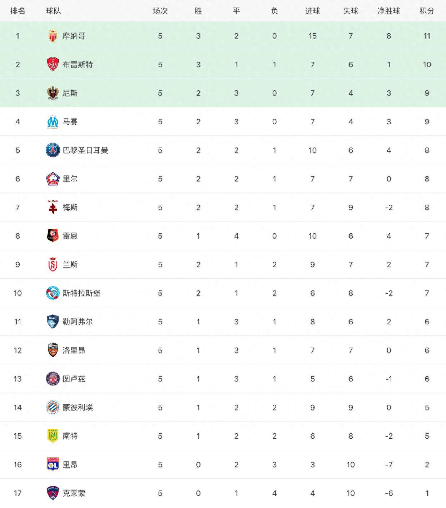Click the 积分 points column header
The width and height of the screenshot is (446, 508).
pyautogui.click(x=427, y=11)
